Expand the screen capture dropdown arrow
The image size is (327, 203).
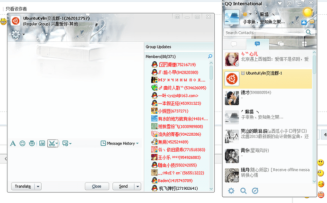coord(56,144)
